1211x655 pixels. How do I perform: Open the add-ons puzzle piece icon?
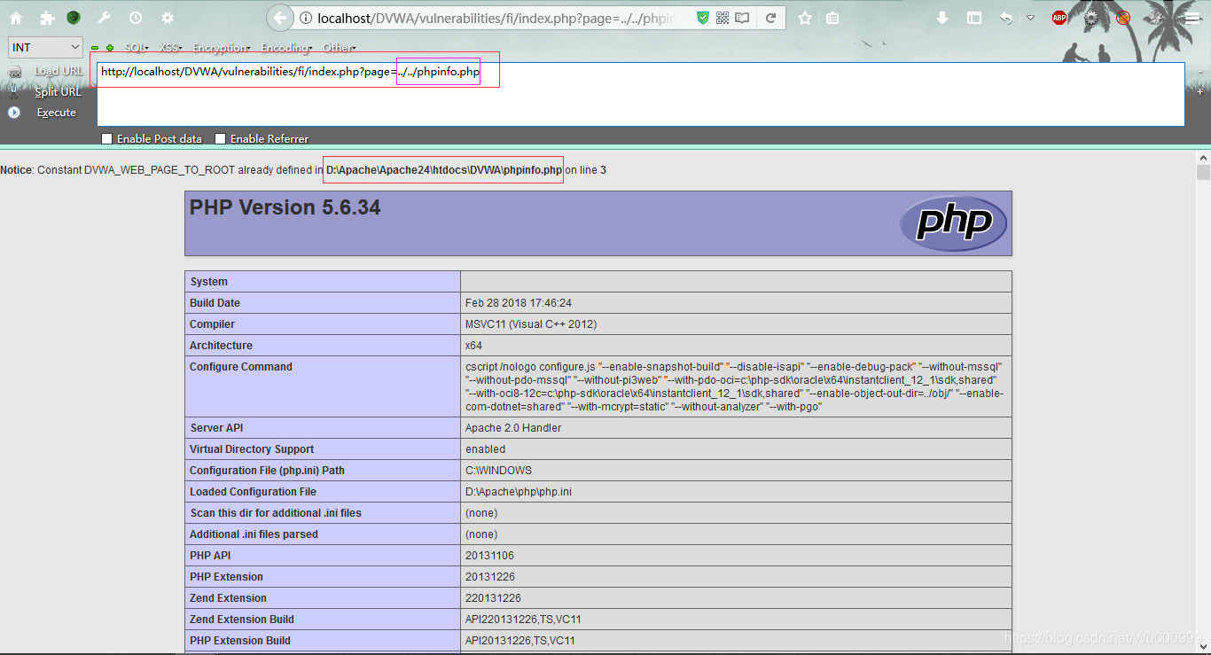click(47, 18)
